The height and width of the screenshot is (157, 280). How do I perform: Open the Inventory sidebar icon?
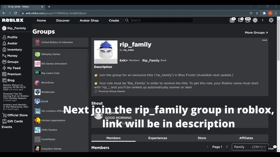(x=4, y=49)
